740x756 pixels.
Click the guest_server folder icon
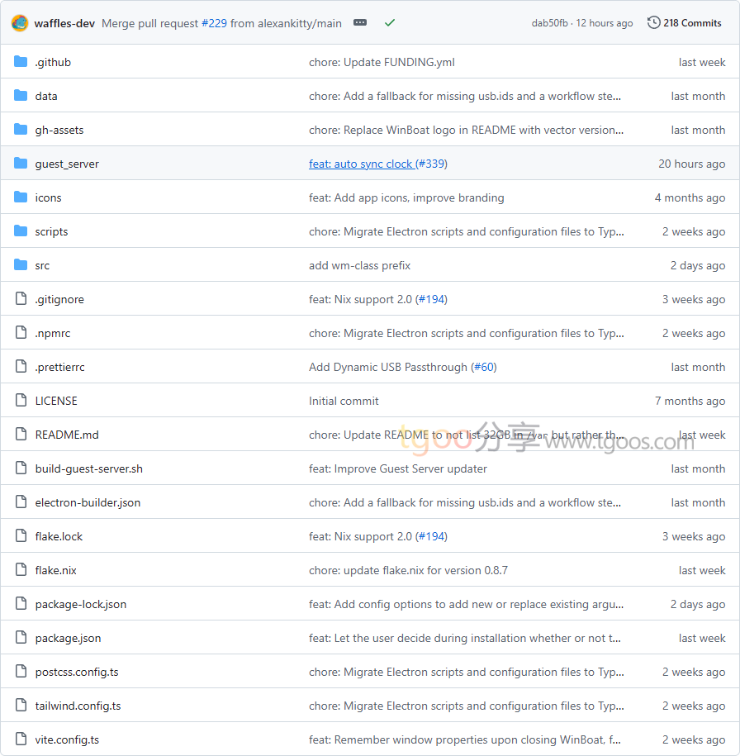point(21,164)
